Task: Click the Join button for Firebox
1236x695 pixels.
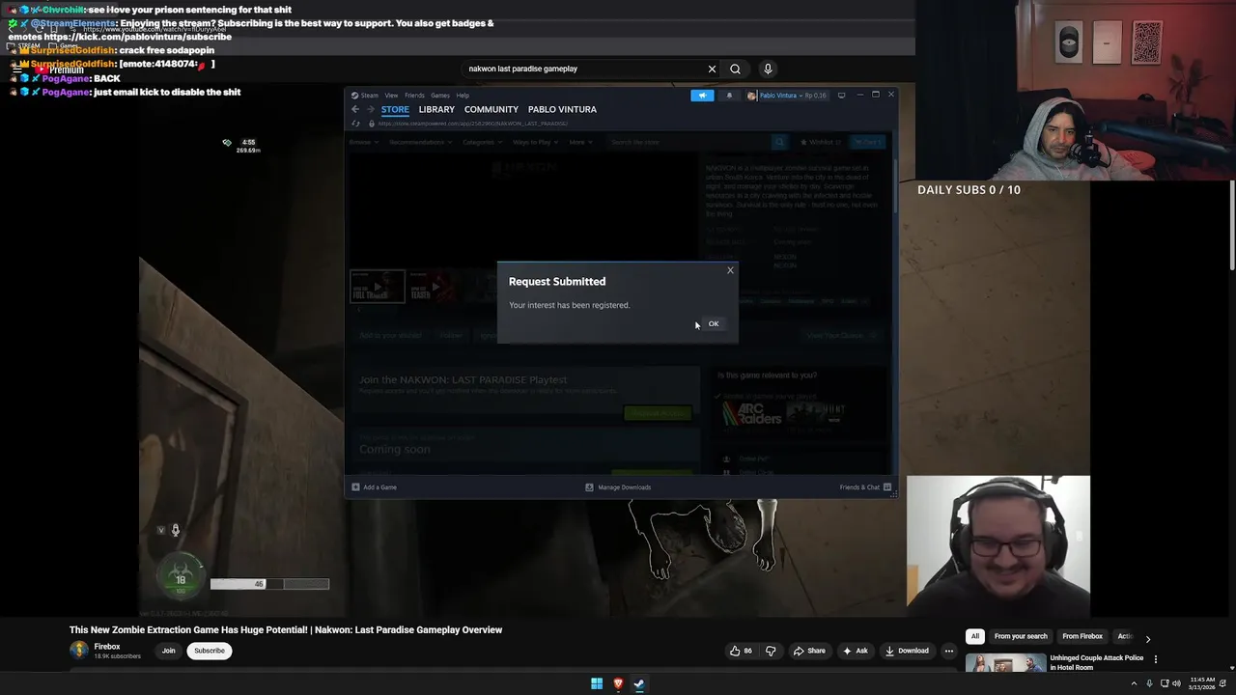Action: (x=168, y=651)
